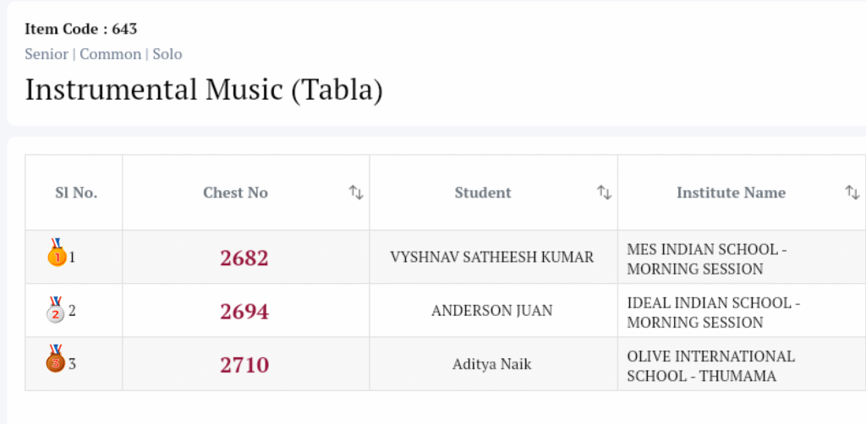Select chest number 2694

click(244, 312)
